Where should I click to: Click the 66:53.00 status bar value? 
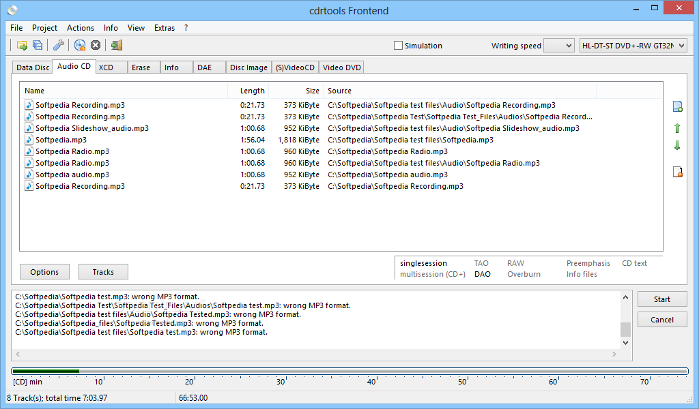coord(193,398)
